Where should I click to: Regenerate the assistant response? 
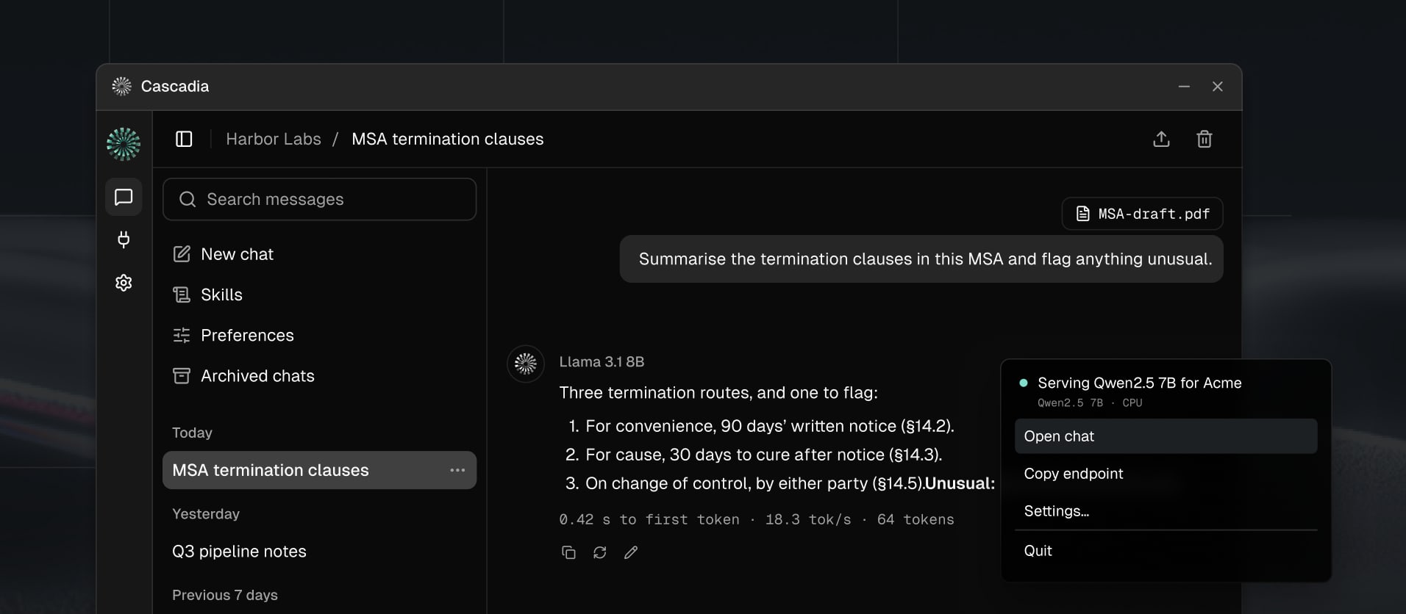click(600, 552)
